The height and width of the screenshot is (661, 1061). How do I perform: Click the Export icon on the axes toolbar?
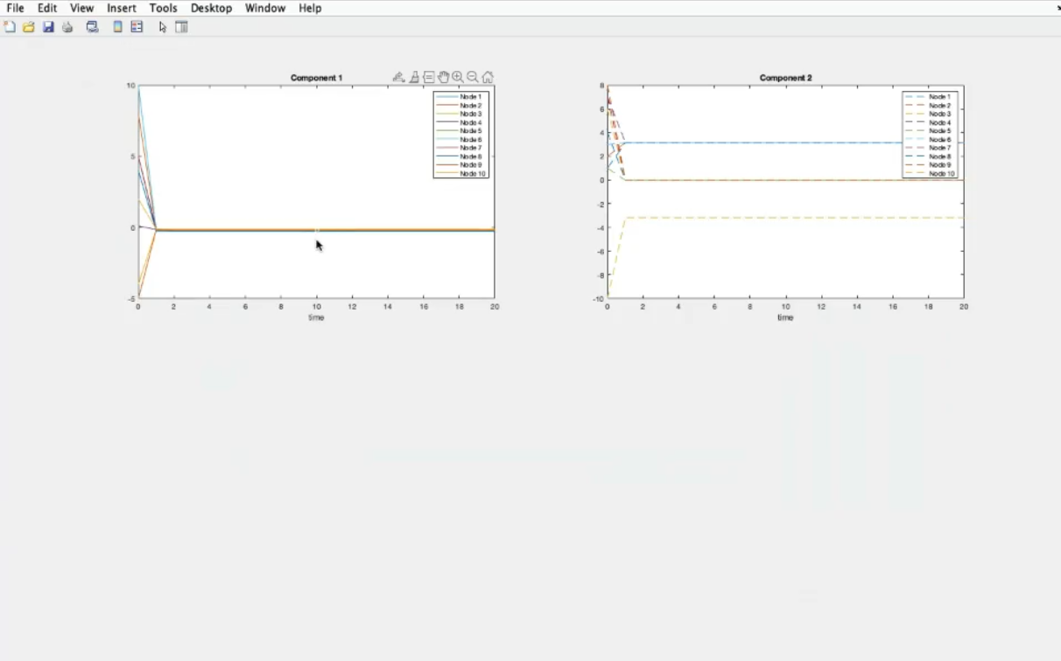[x=398, y=77]
